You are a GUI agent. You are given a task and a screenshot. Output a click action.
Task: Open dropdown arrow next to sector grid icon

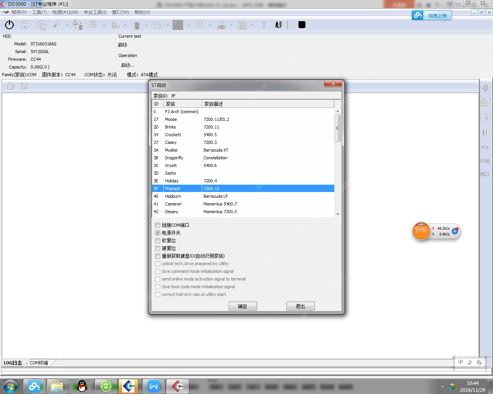[252, 25]
